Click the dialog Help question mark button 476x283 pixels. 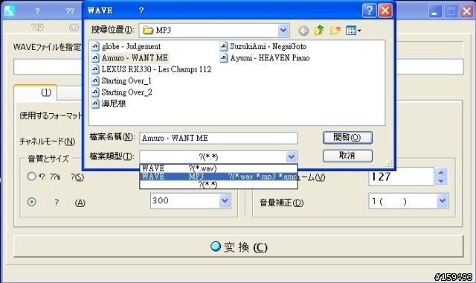coord(369,10)
